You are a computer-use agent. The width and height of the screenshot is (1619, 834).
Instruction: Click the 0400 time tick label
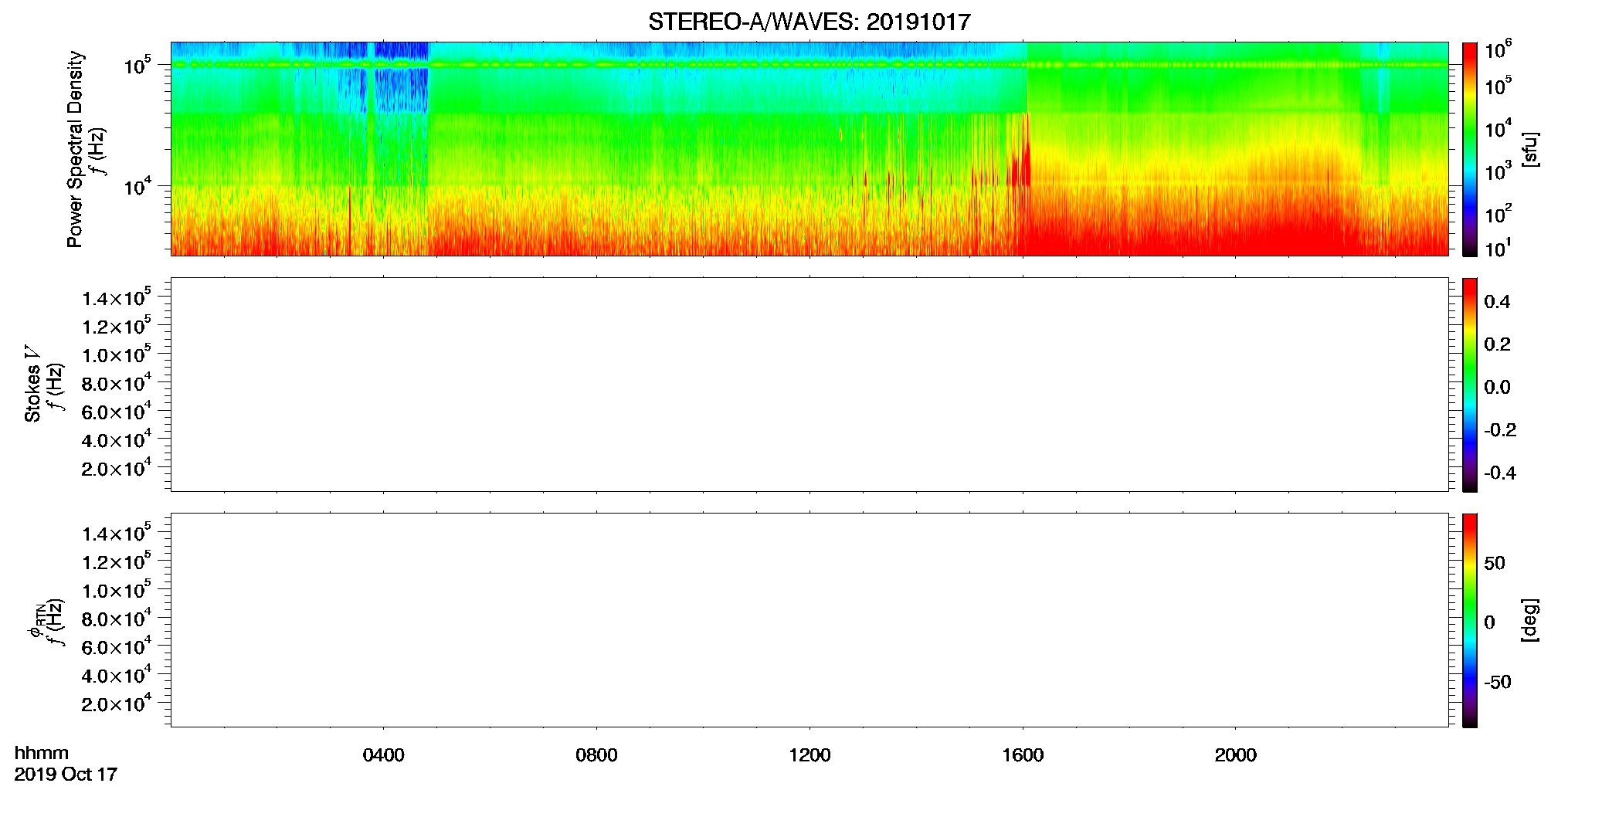coord(383,755)
